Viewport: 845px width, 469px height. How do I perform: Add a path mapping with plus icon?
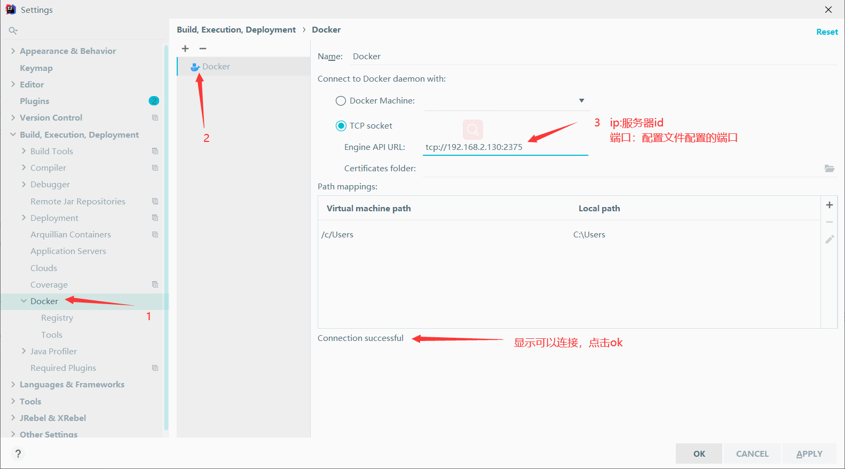click(830, 205)
